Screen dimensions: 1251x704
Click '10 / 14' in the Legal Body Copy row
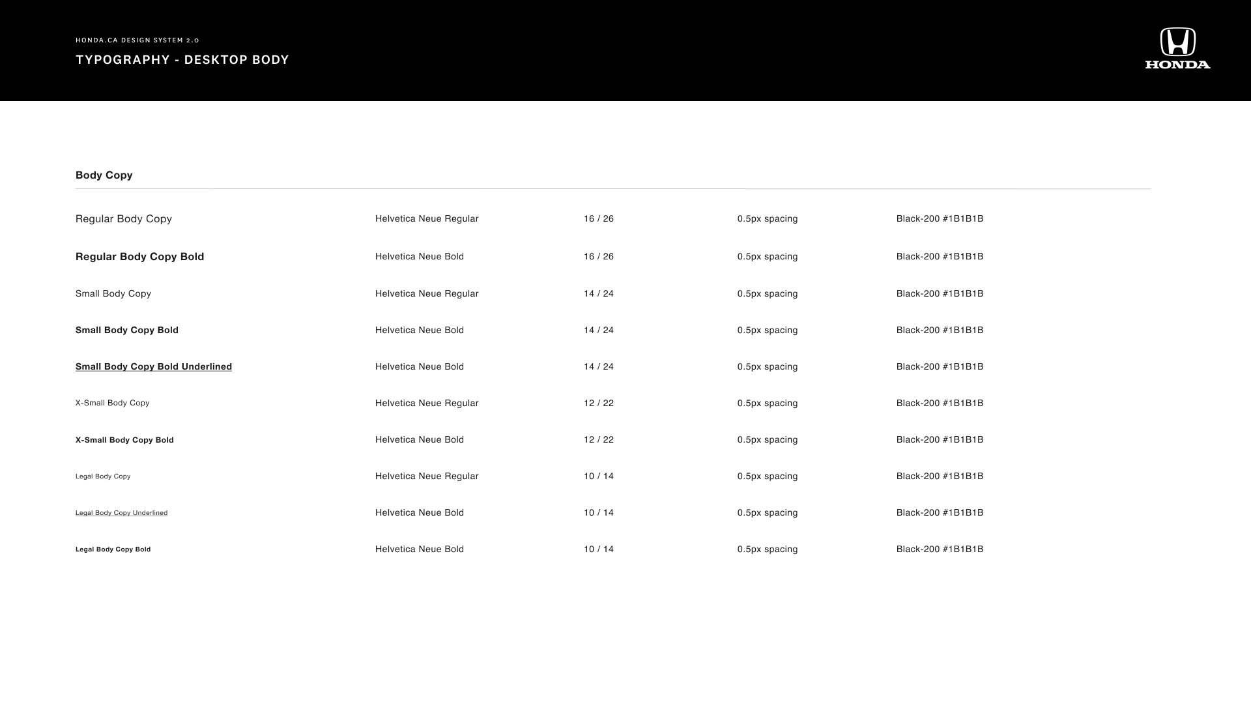[599, 477]
